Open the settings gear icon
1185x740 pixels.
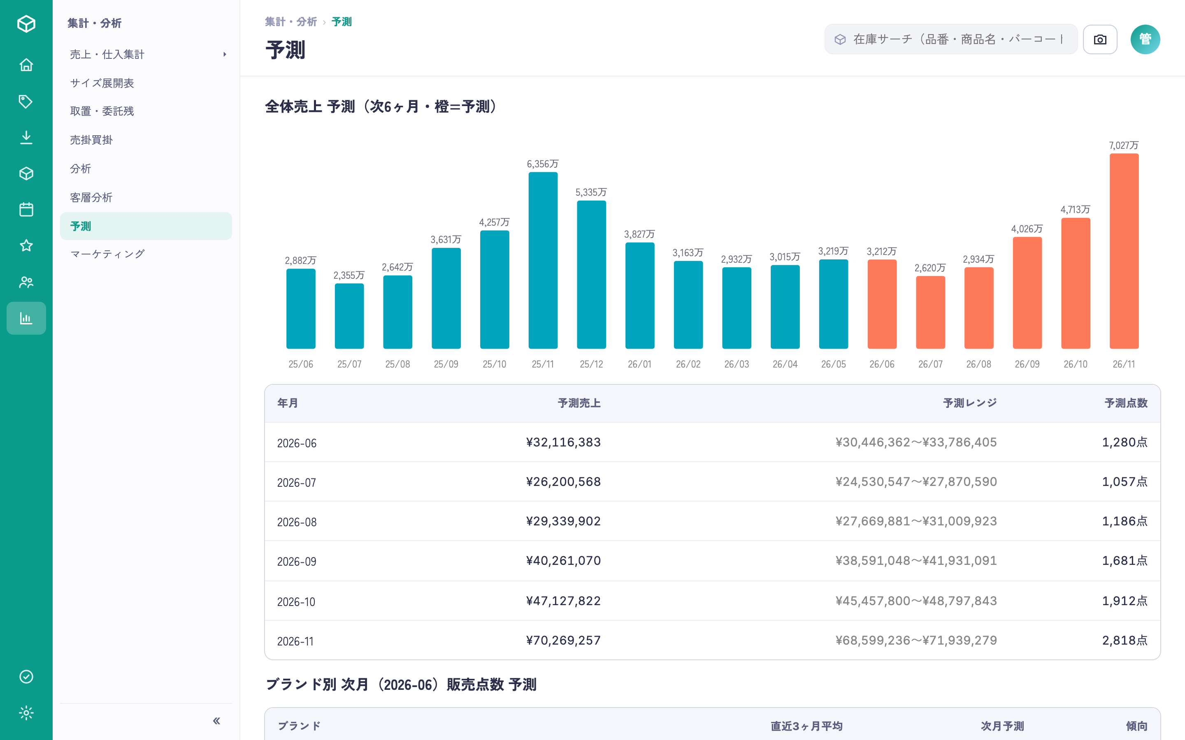coord(26,712)
